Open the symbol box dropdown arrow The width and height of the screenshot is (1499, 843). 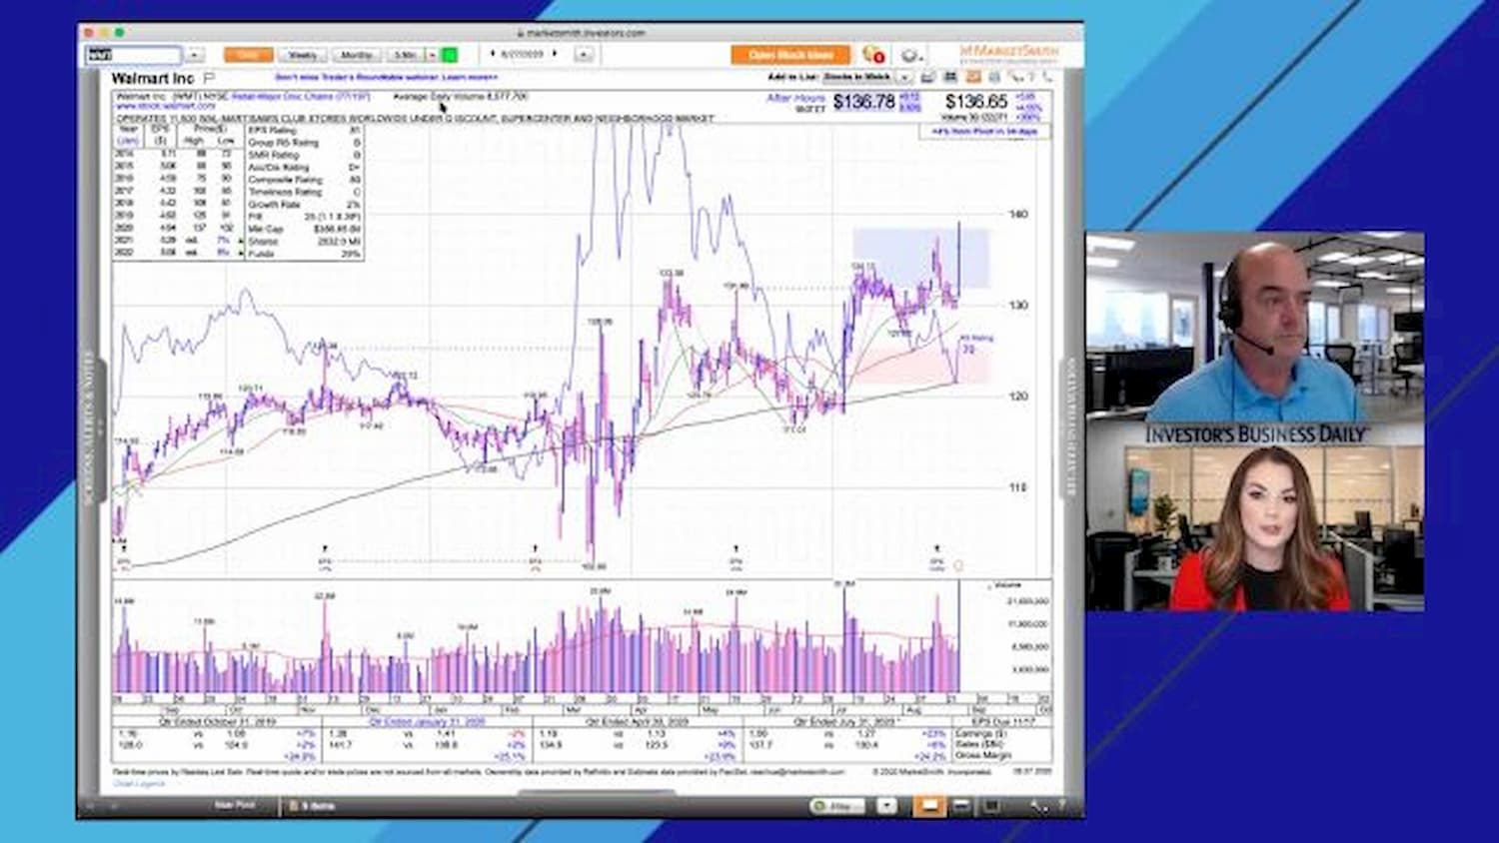pos(195,55)
